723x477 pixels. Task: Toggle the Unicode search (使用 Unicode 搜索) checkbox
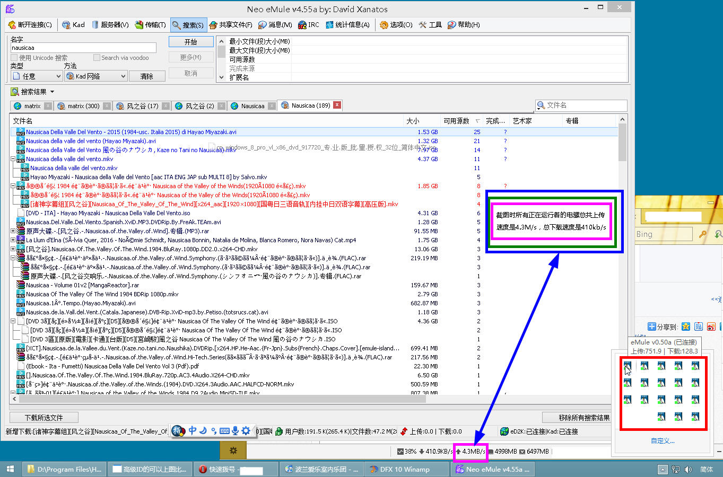(15, 58)
